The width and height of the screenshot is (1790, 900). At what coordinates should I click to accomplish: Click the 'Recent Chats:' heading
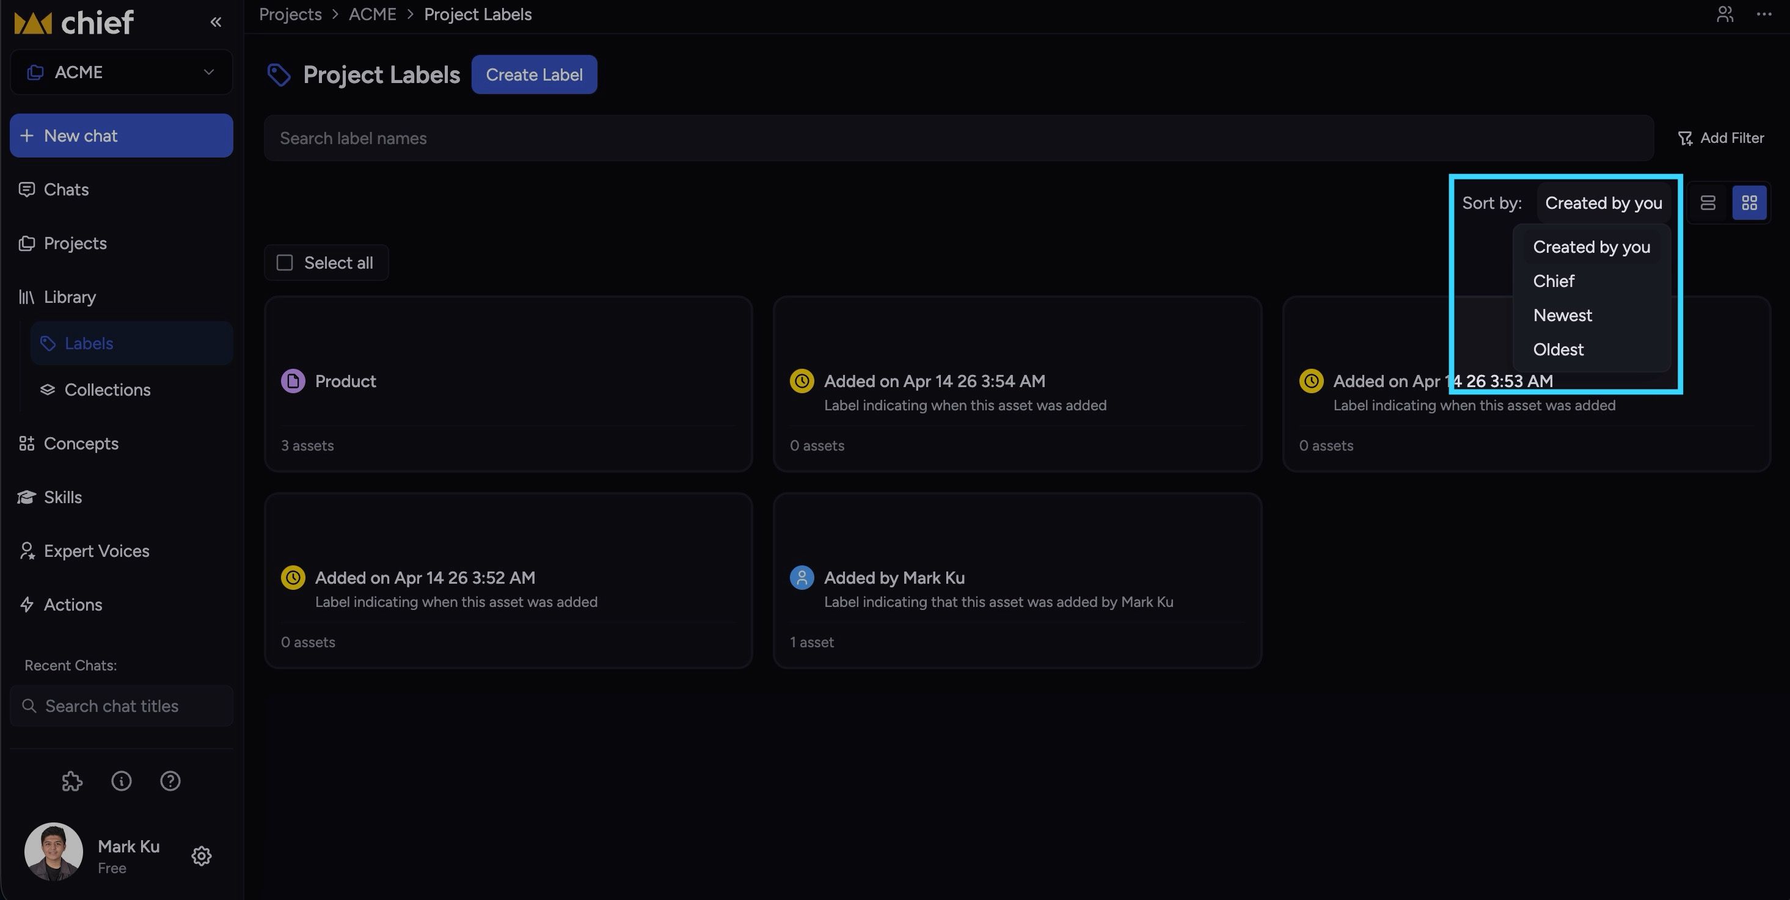point(71,666)
